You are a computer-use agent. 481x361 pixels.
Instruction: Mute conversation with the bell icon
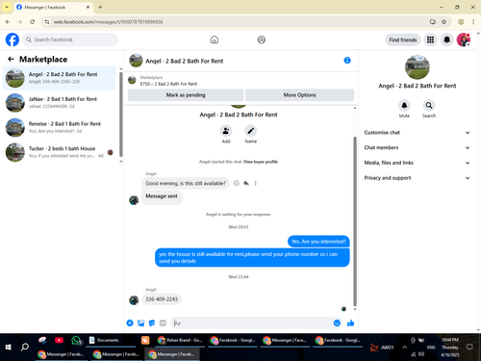coord(404,105)
